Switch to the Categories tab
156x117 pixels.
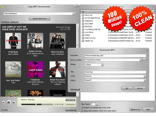pos(14,22)
